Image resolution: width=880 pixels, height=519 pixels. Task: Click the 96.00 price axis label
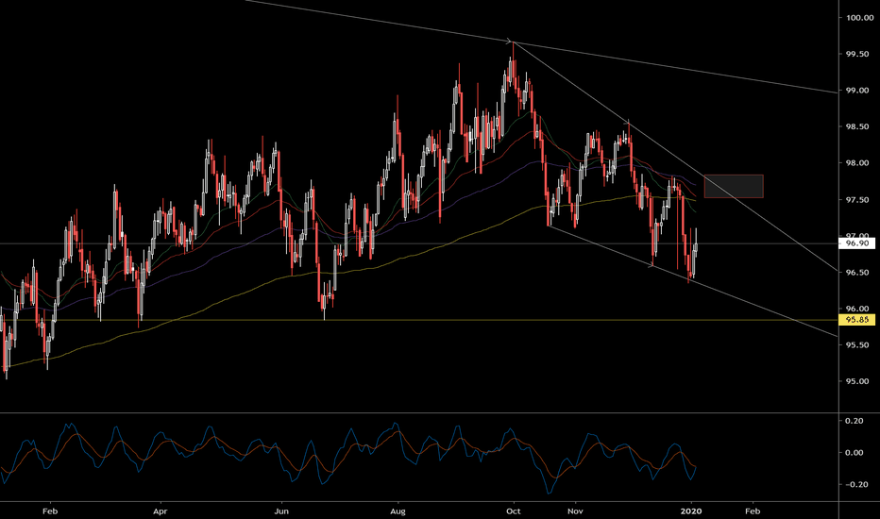[857, 310]
